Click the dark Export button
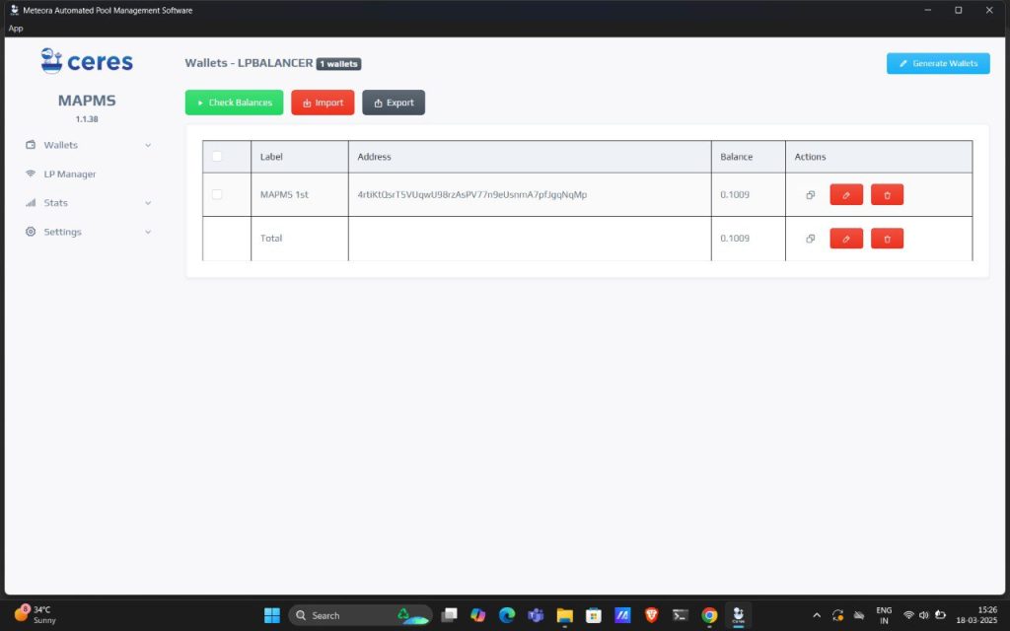Image resolution: width=1010 pixels, height=631 pixels. pyautogui.click(x=394, y=103)
